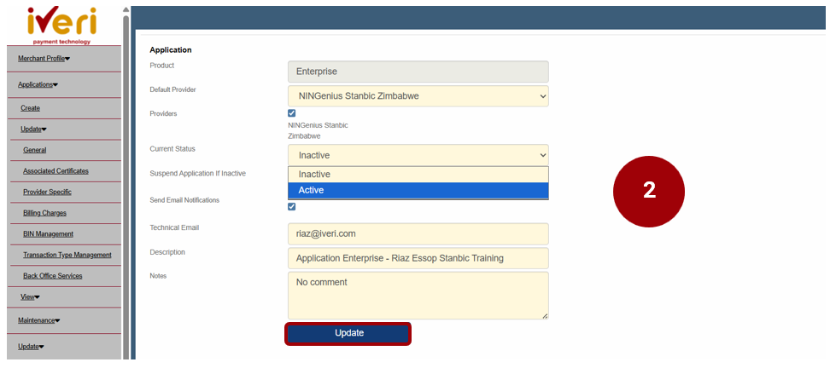Screen dimensions: 830x368
Task: Toggle the NINGenius Stanbic Zimbabwe provider checkbox
Action: (x=292, y=113)
